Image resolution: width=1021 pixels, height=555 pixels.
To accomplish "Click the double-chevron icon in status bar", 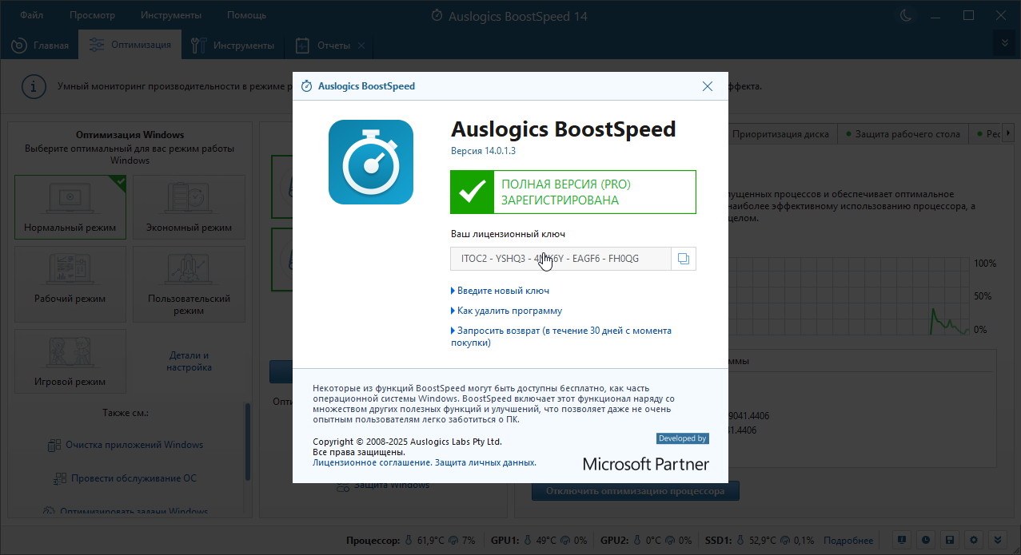I will [996, 539].
